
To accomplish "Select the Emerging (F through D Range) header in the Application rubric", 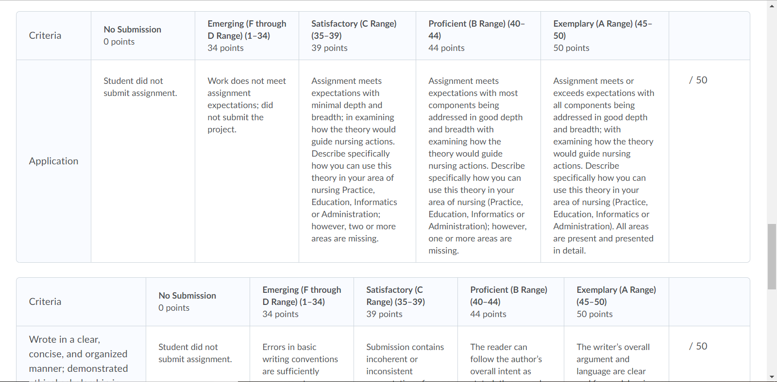I will tap(247, 36).
